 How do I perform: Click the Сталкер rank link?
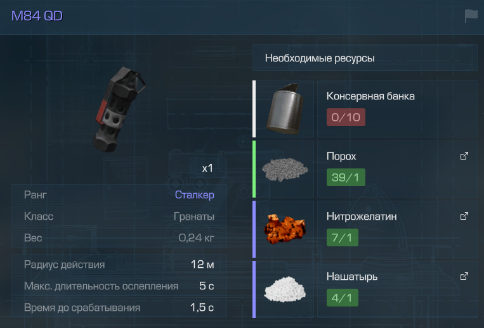[x=195, y=194]
